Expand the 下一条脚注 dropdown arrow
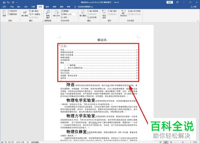The height and width of the screenshot is (144, 200). [x=42, y=14]
